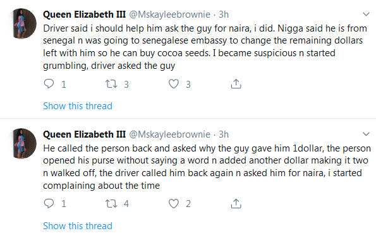This screenshot has width=376, height=238.
Task: Like the first tweet with 3 likes
Action: [x=174, y=84]
